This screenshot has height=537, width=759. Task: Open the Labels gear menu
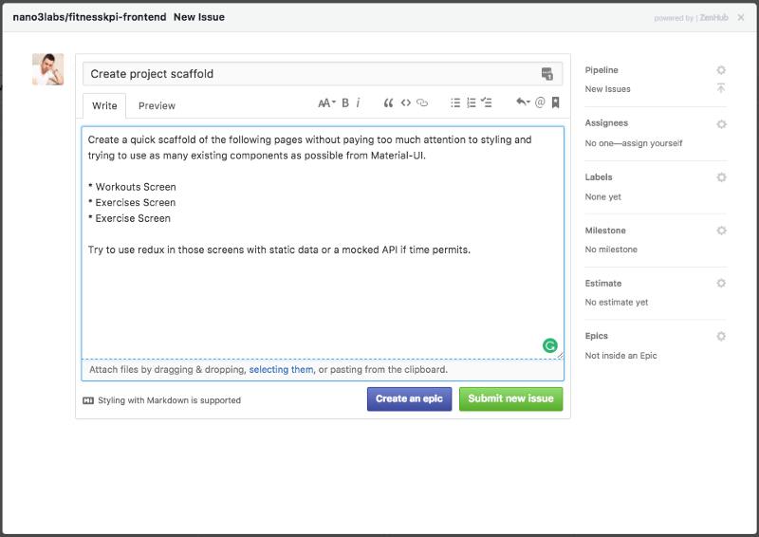721,177
